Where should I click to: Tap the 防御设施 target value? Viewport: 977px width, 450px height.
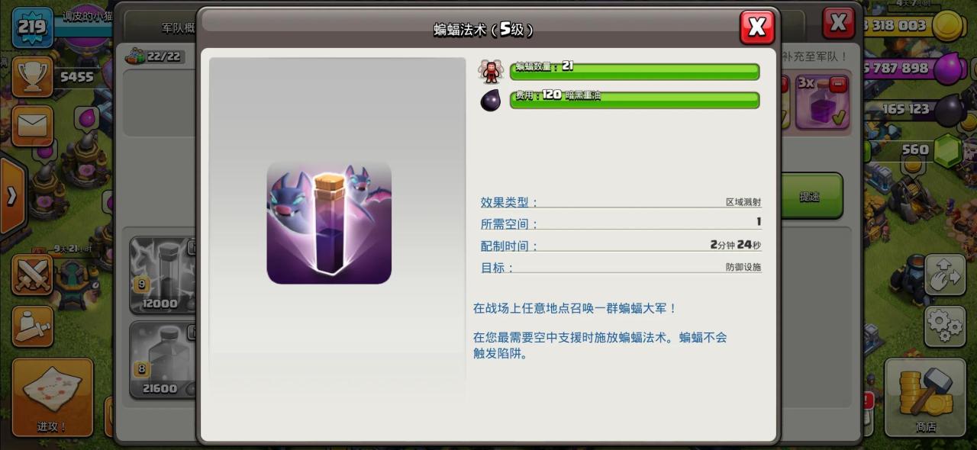click(743, 267)
